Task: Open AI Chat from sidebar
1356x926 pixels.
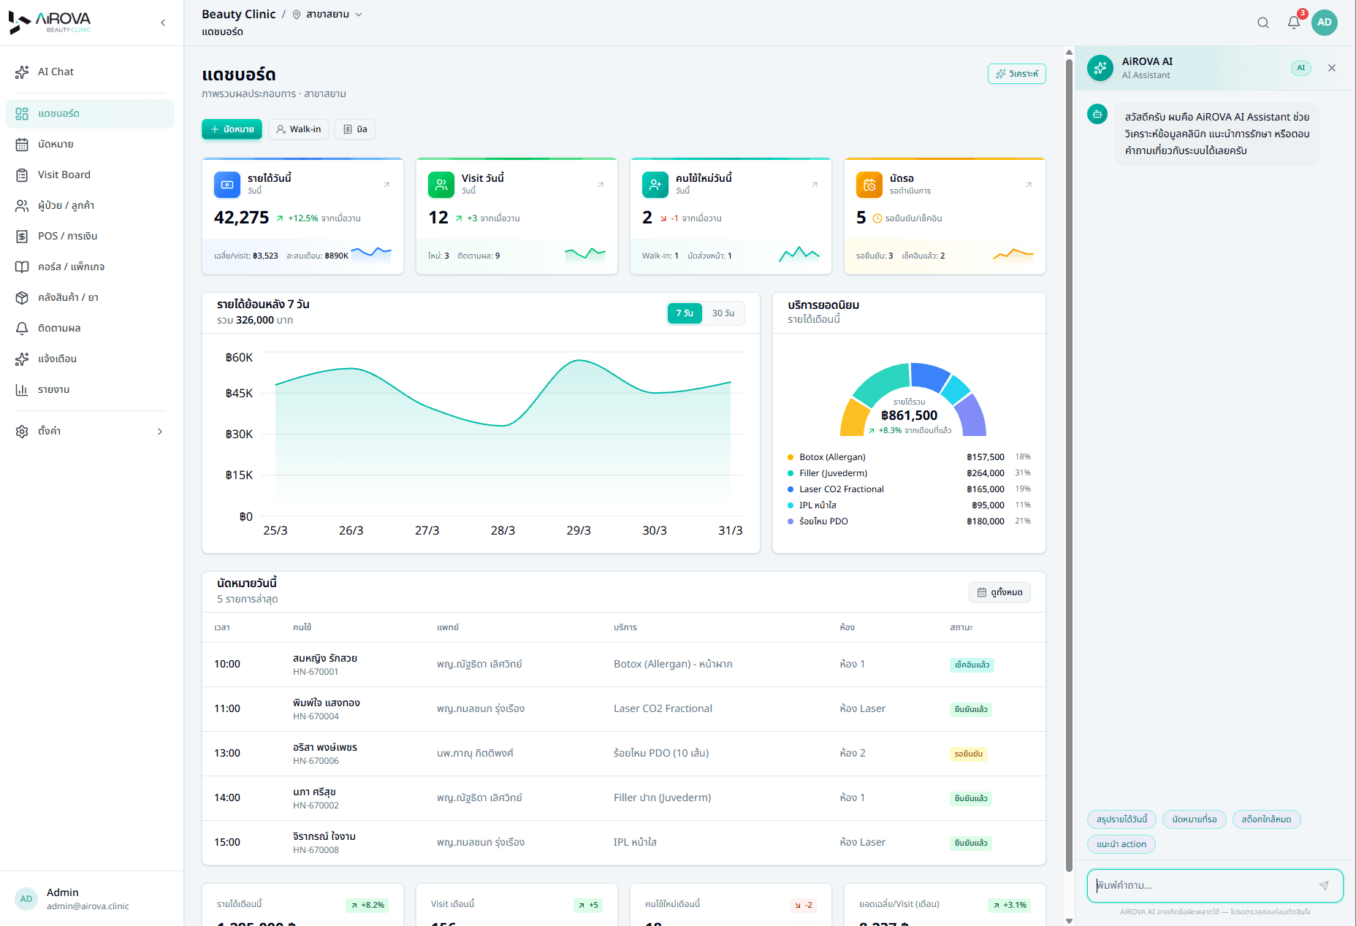Action: pyautogui.click(x=90, y=72)
